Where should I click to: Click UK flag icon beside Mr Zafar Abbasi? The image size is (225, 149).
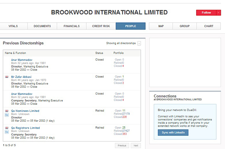[7, 77]
